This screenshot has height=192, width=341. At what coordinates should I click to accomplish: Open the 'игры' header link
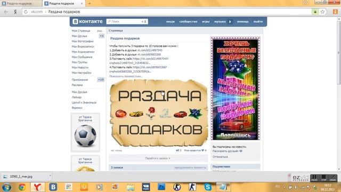[206, 21]
